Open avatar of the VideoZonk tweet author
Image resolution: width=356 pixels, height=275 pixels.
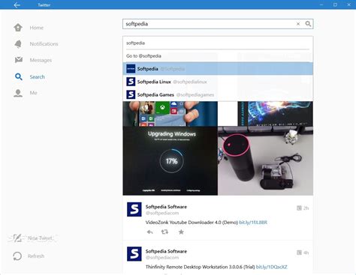coord(134,209)
